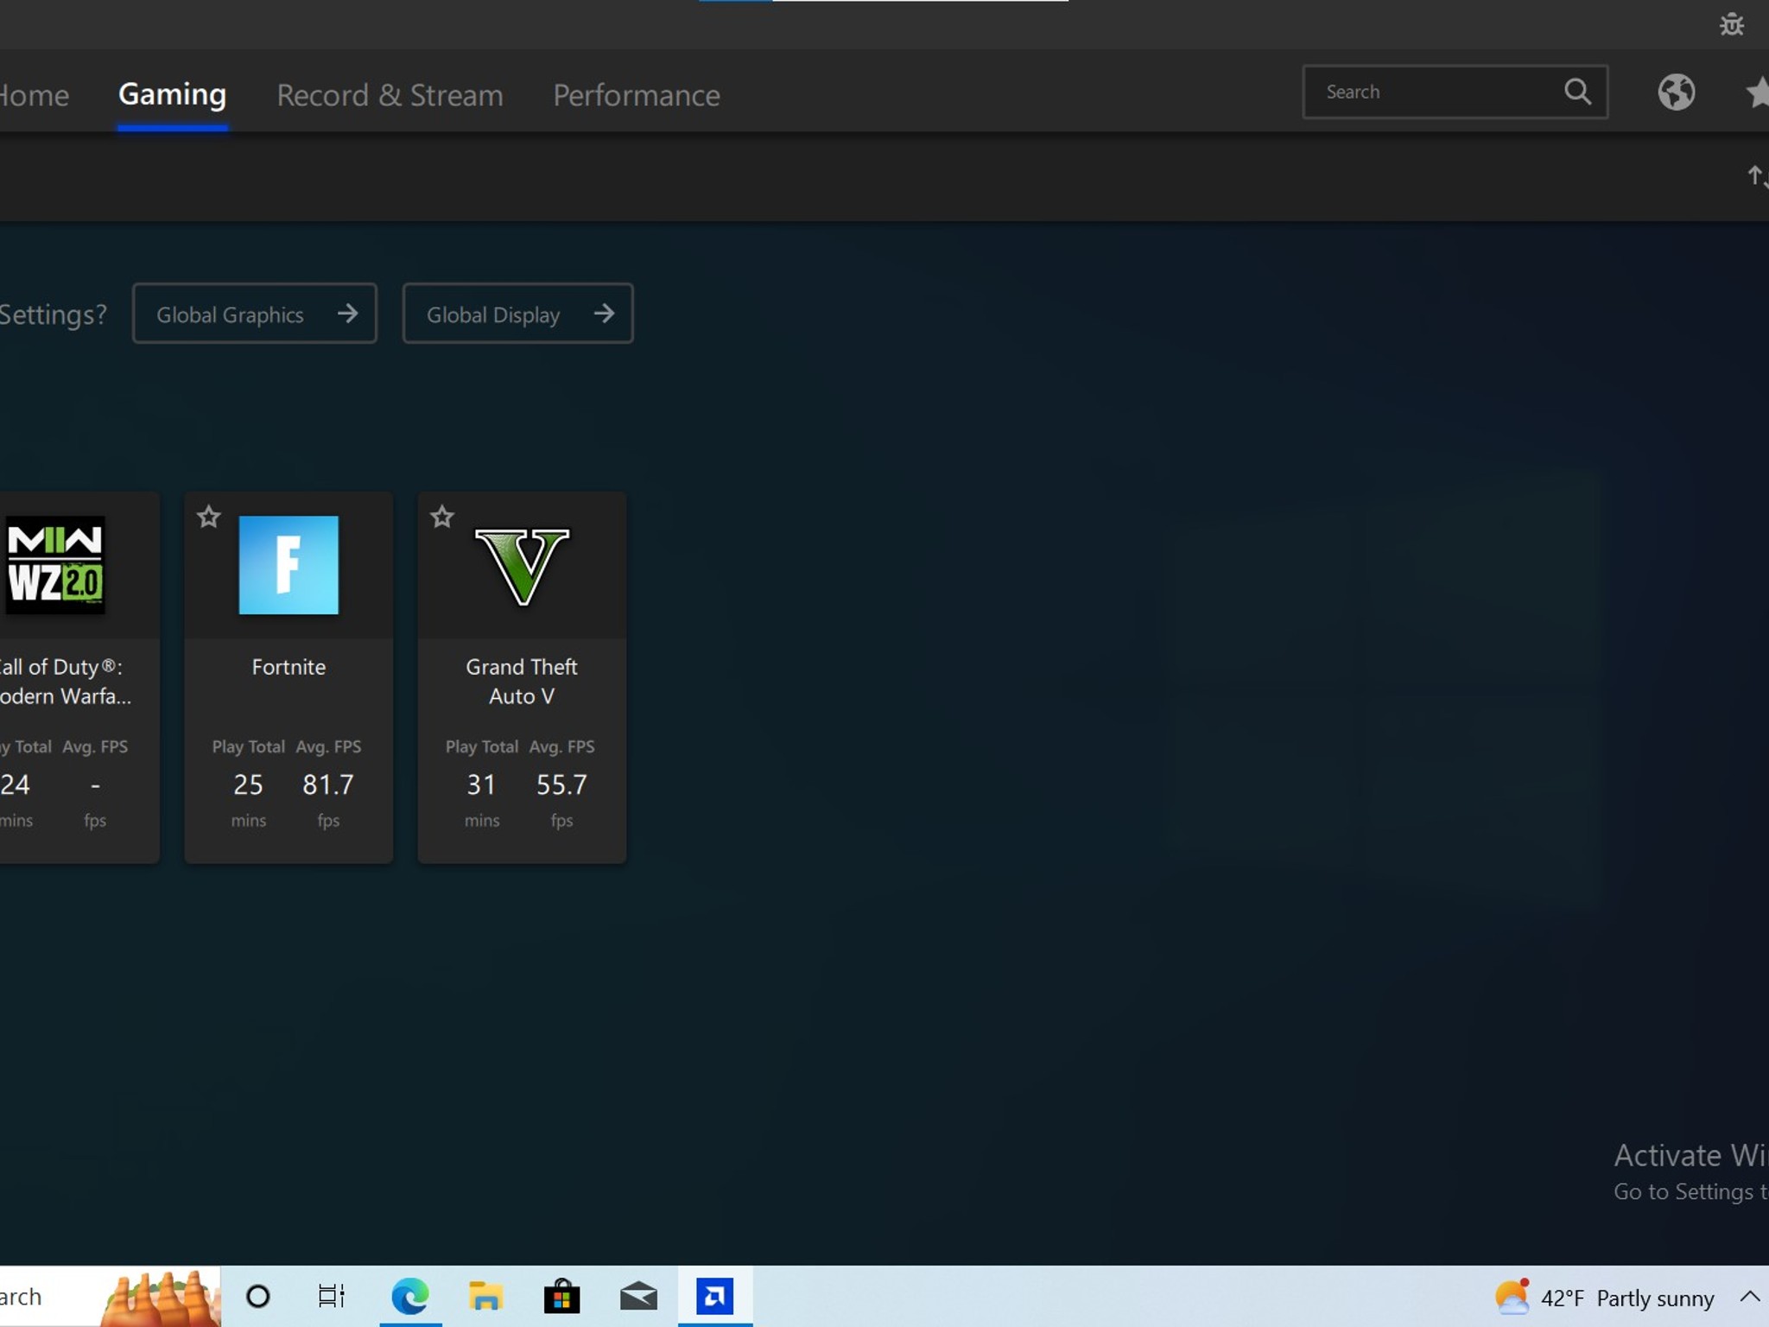1769x1327 pixels.
Task: Open the Mail app from the taskbar
Action: click(638, 1297)
